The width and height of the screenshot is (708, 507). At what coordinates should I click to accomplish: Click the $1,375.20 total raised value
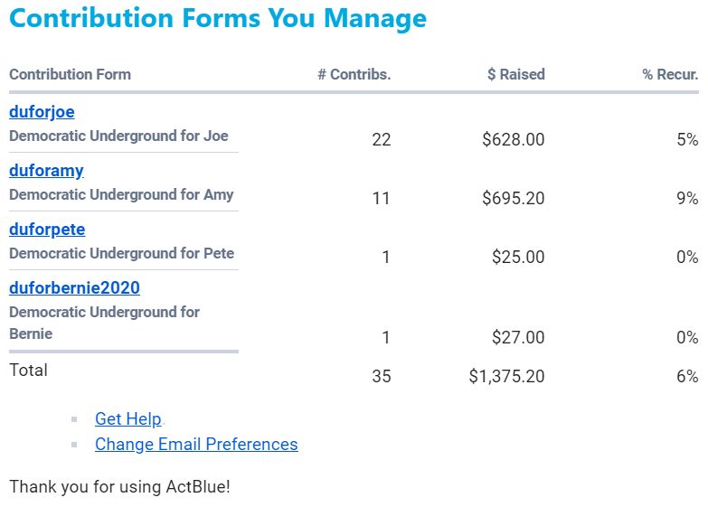[506, 376]
